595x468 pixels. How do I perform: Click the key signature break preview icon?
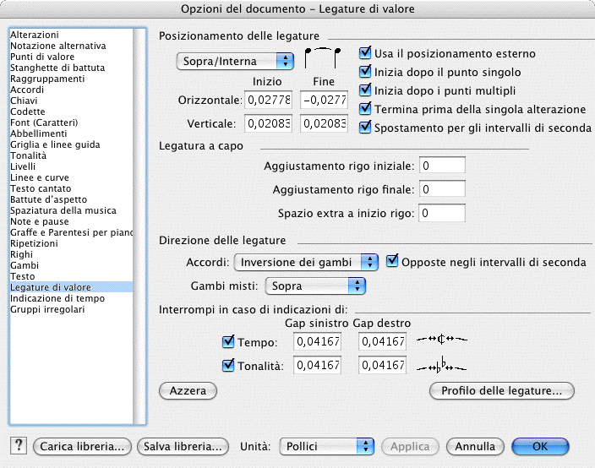[447, 365]
